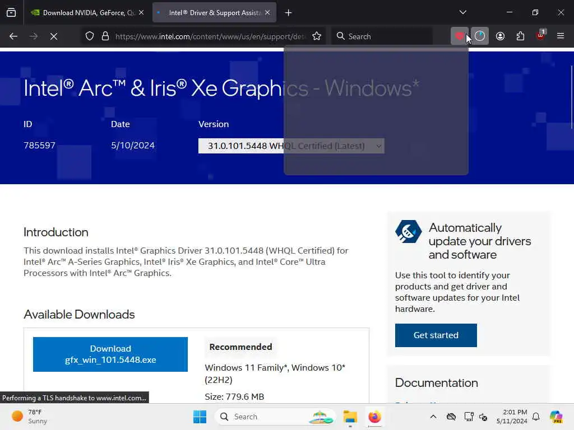The height and width of the screenshot is (430, 574).
Task: Go back to the previous page
Action: pyautogui.click(x=13, y=36)
